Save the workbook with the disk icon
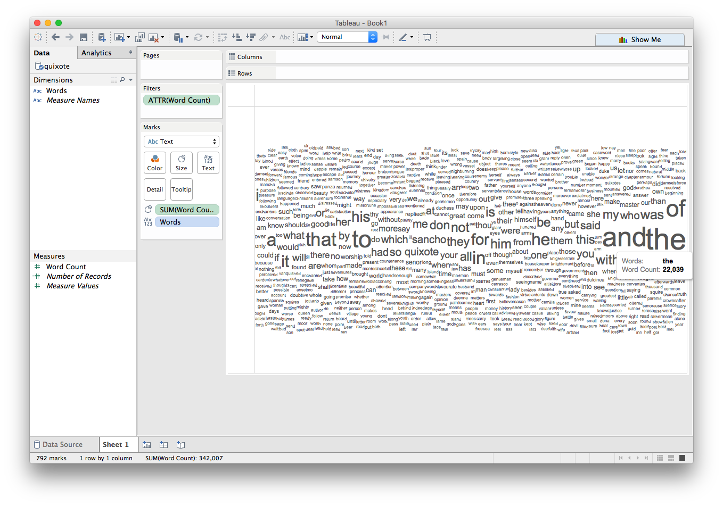The image size is (723, 506). tap(84, 37)
